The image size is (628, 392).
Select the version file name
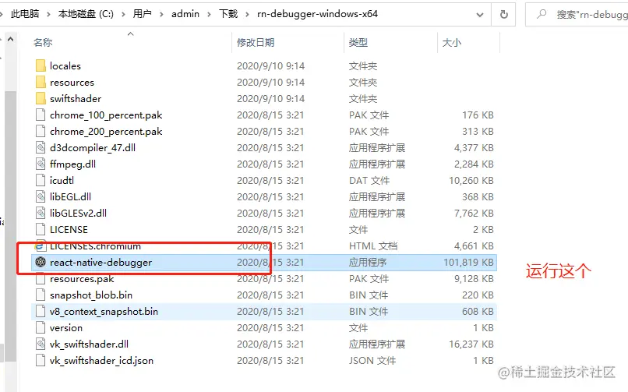click(x=66, y=328)
